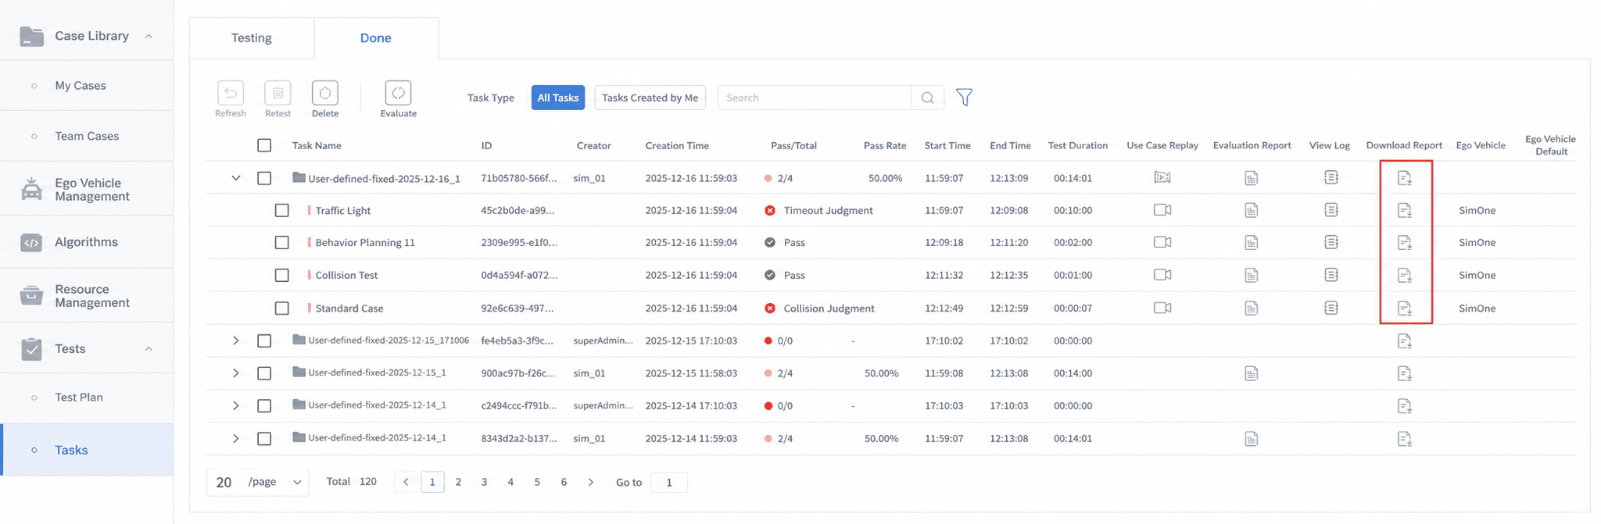Click the Delete toolbar icon
1601x524 pixels.
(325, 93)
